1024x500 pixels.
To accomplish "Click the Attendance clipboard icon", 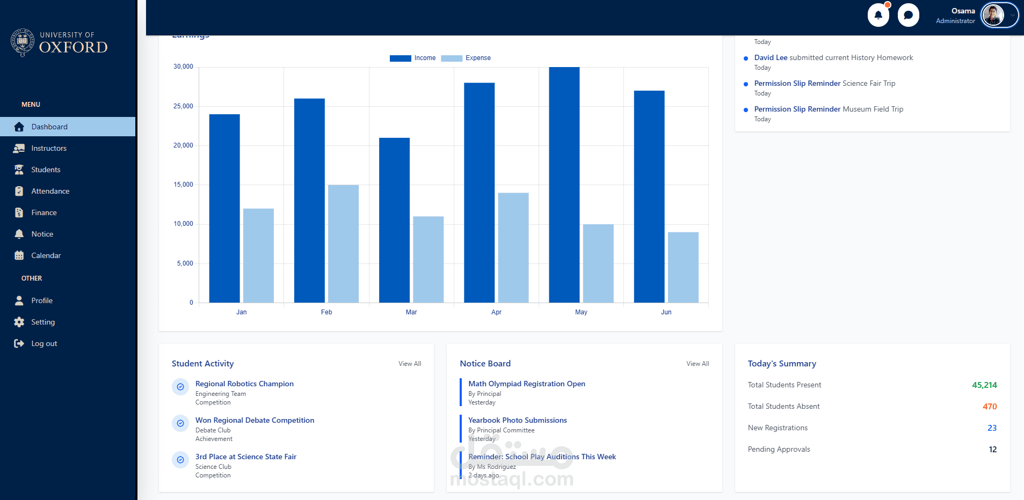I will click(19, 191).
